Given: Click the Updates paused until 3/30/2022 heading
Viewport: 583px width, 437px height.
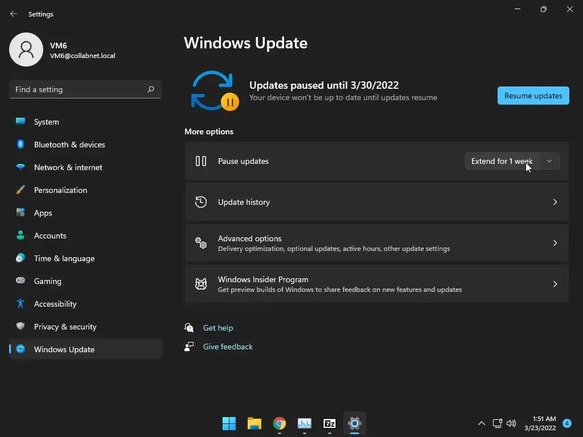Looking at the screenshot, I should [x=324, y=85].
